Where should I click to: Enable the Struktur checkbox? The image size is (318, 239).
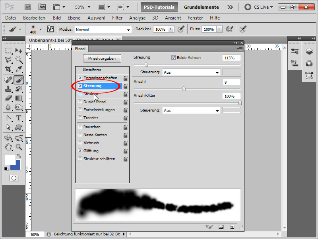(x=80, y=94)
